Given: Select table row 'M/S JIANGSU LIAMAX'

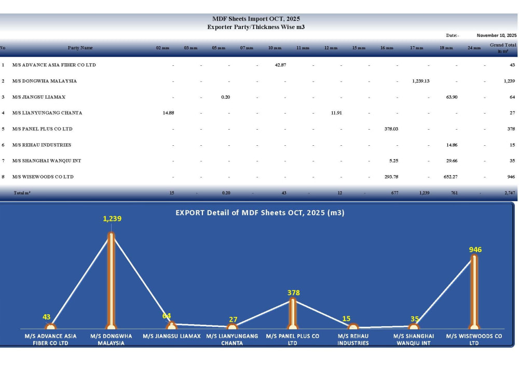Looking at the screenshot, I should [258, 97].
